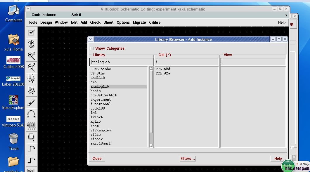Click the library list scroll down arrow
310x172 pixels.
151,145
